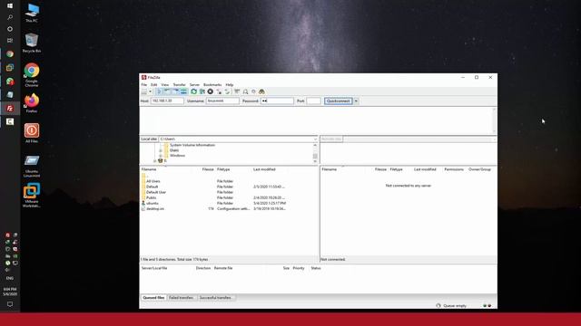Screen dimensions: 581x326
Task: Click the Disconnect from server icon
Action: pos(219,91)
